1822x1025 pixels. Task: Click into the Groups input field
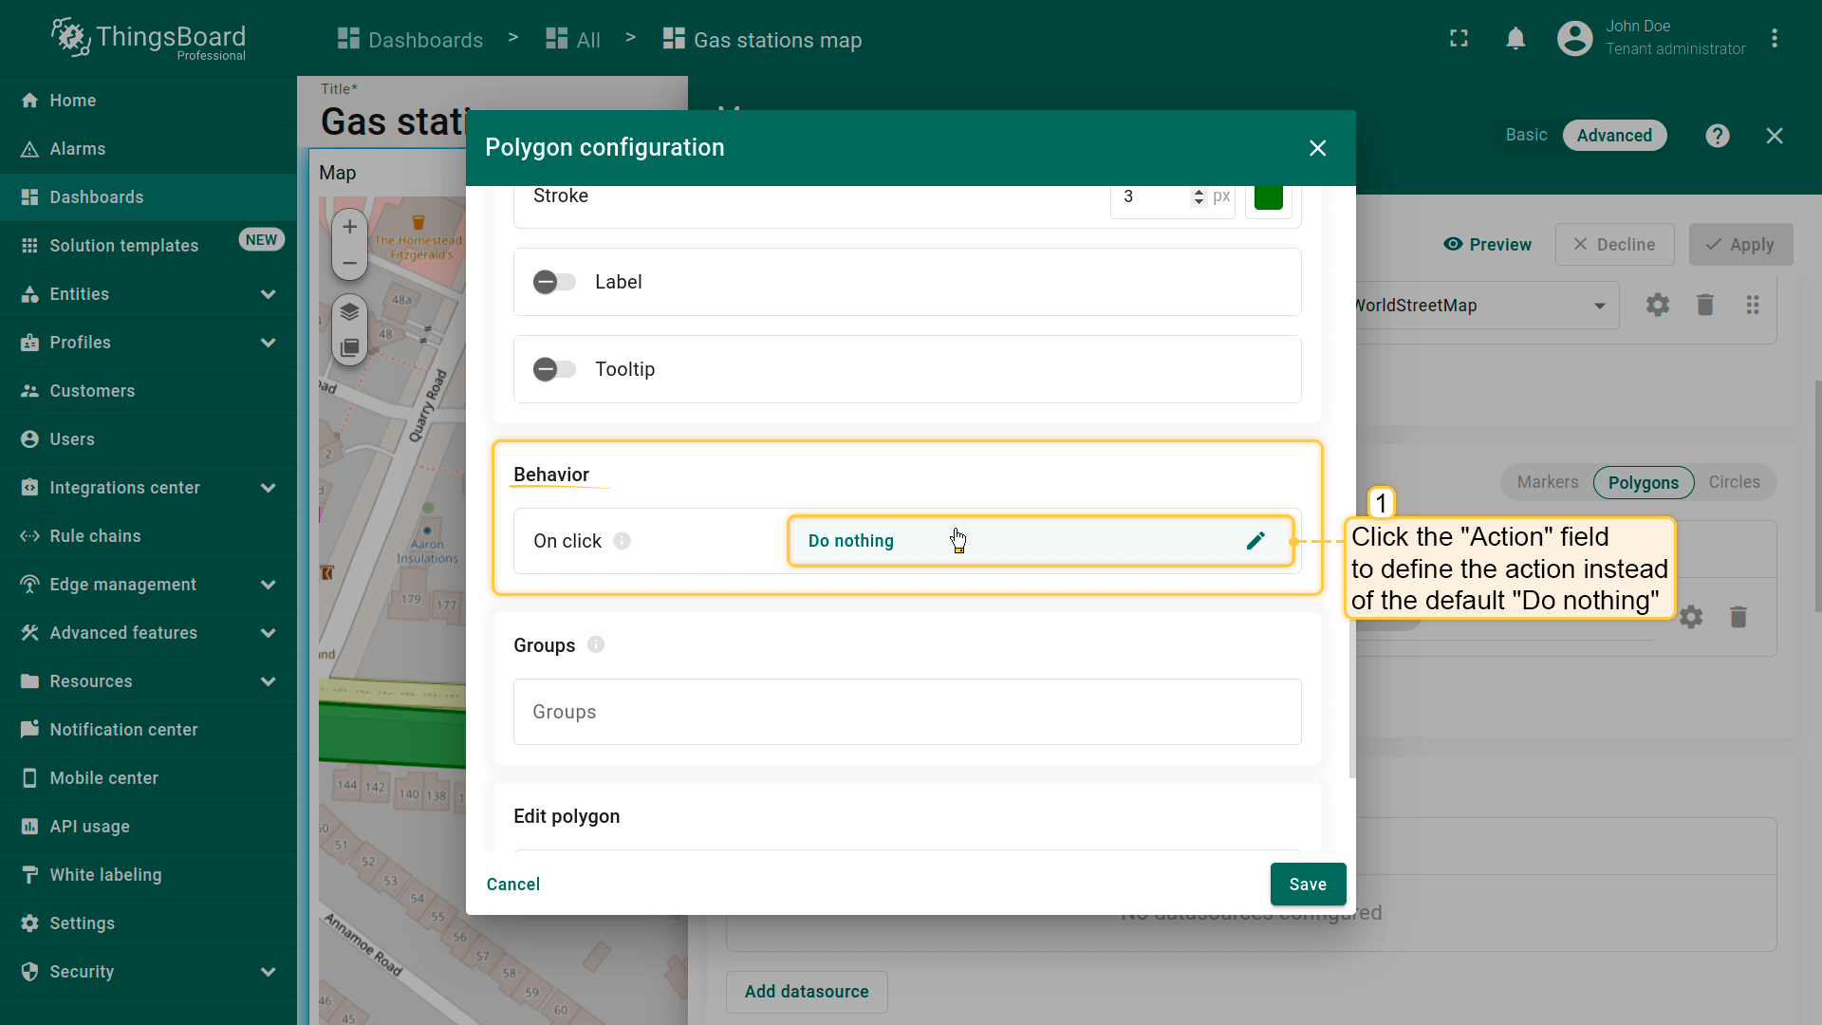(906, 712)
